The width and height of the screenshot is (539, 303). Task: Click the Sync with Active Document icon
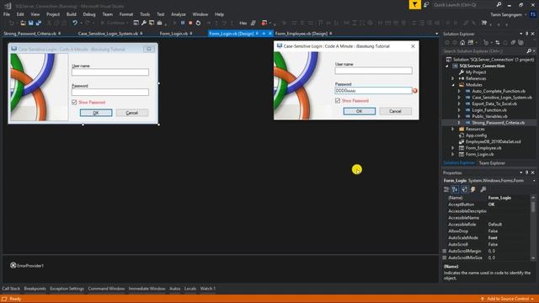click(498, 43)
